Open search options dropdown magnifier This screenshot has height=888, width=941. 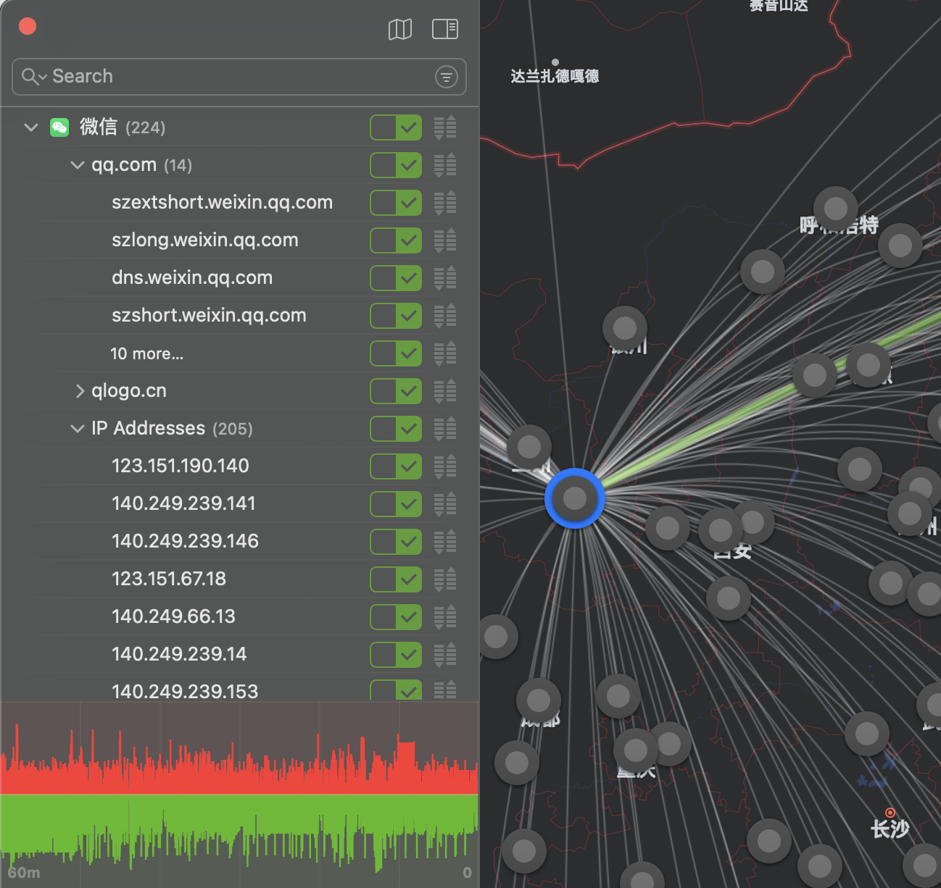34,77
